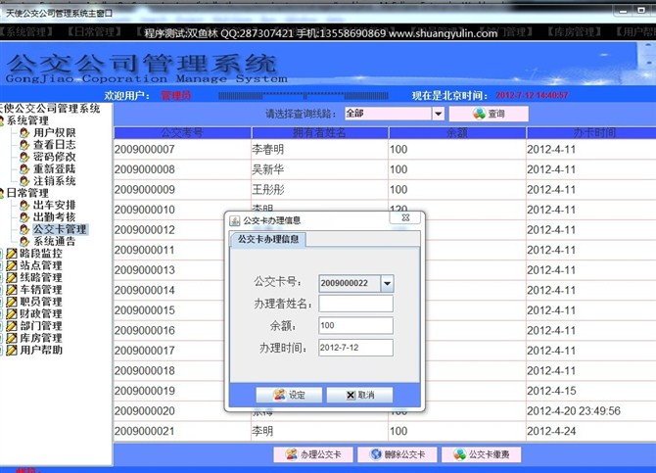Click the 办理者姓名 input field

356,304
